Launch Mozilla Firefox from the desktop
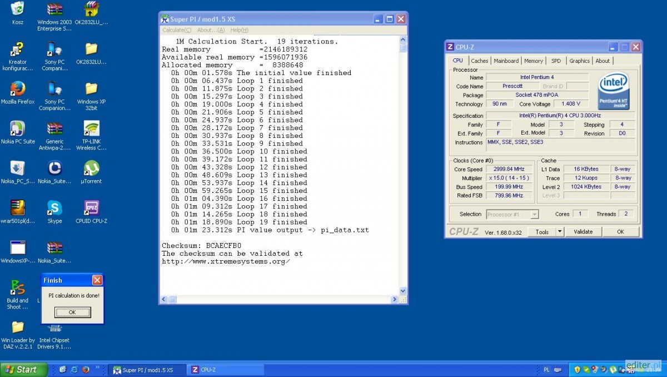Screen dimensions: 667x377 [x=17, y=89]
